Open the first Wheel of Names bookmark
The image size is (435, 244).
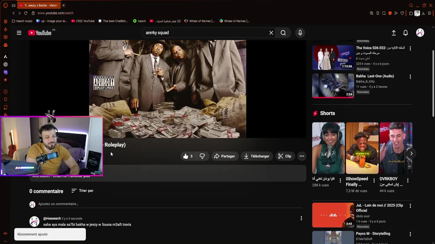coord(199,21)
